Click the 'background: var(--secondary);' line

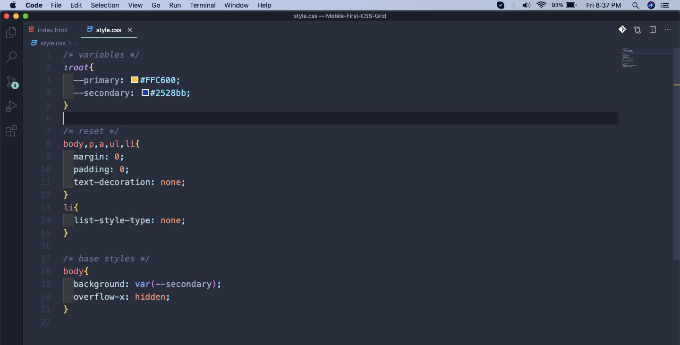pos(147,284)
